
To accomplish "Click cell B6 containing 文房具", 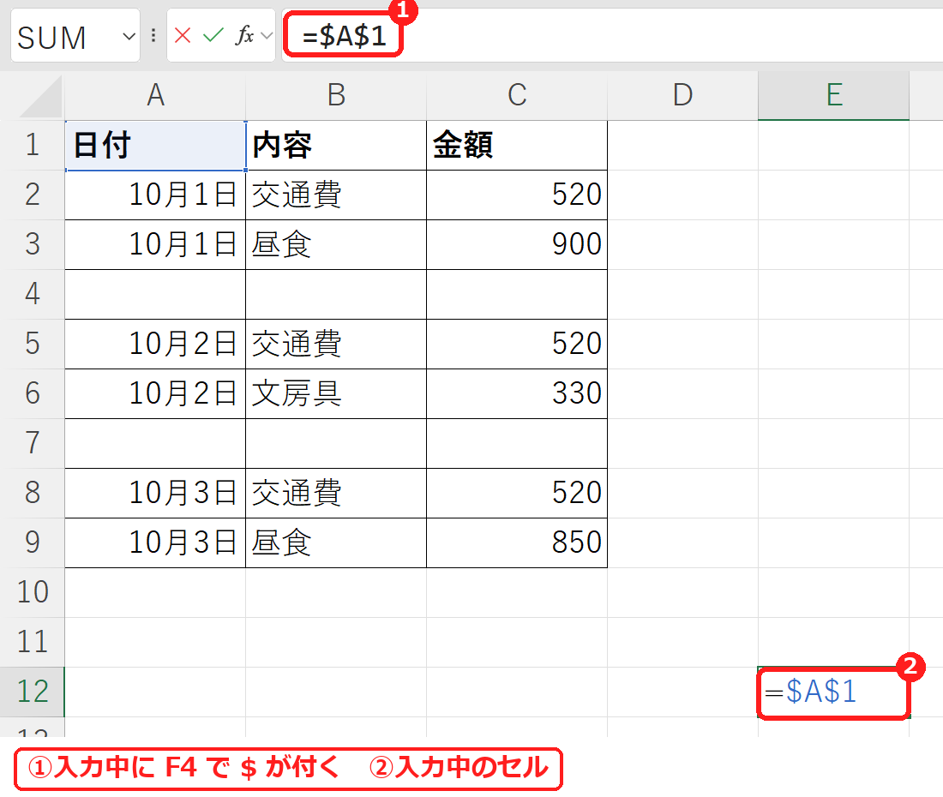I will click(x=336, y=393).
